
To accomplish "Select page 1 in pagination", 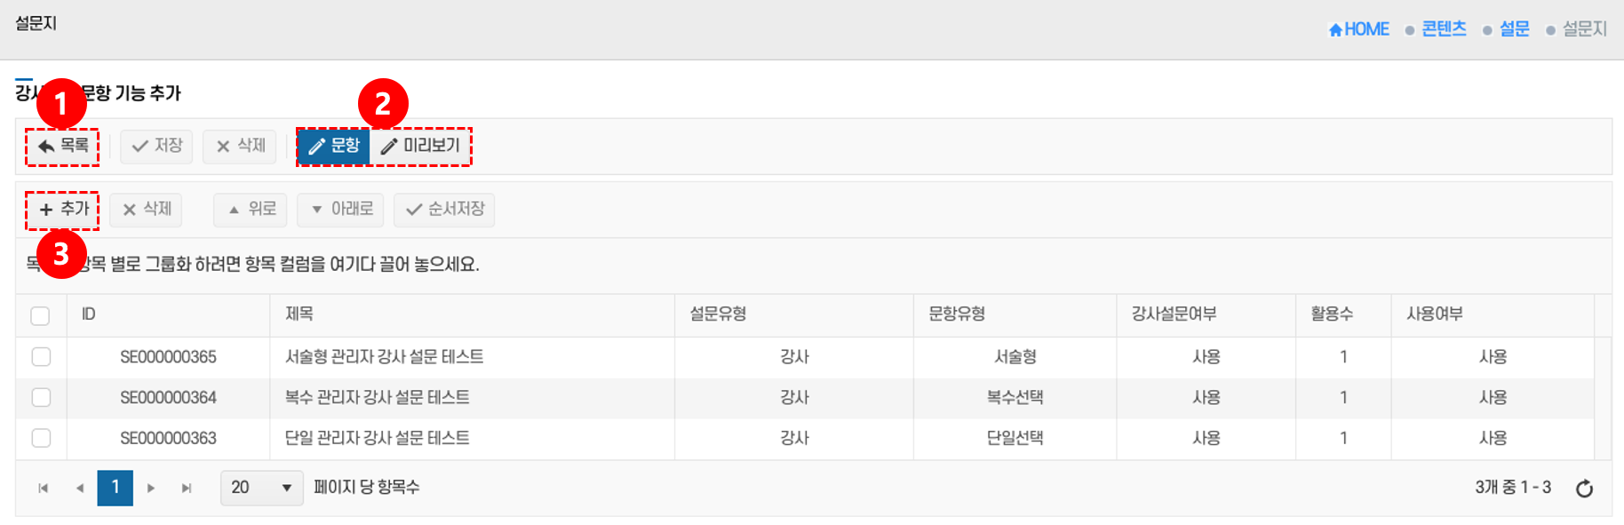I will 115,488.
